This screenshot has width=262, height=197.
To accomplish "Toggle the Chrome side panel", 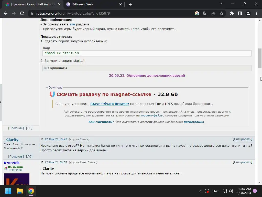I will click(x=240, y=13).
